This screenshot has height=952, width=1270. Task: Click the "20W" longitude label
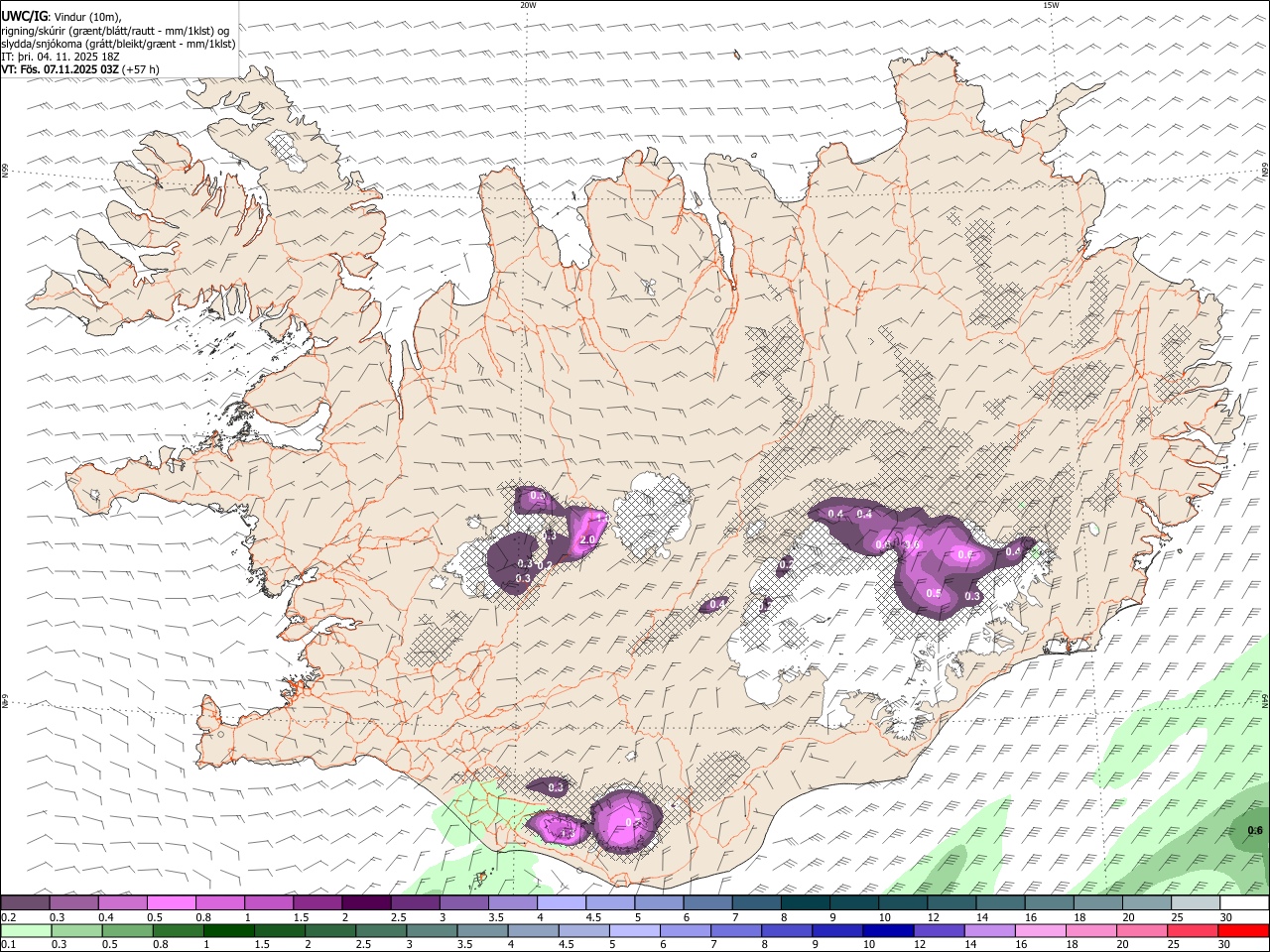click(x=528, y=5)
